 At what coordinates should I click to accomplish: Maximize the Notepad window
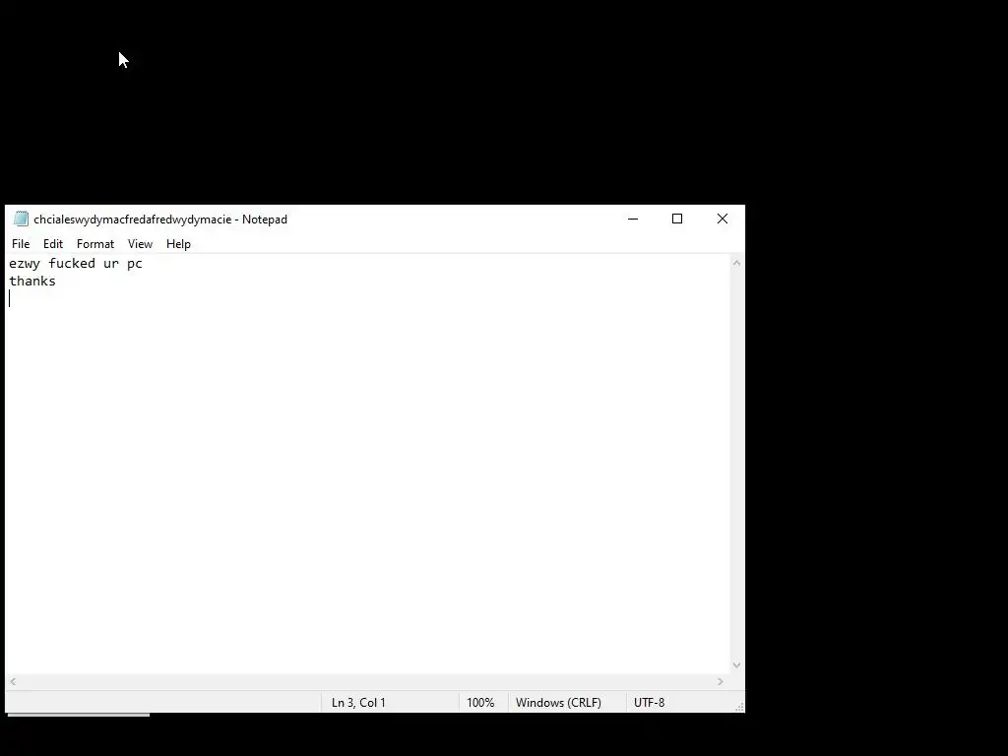(x=677, y=220)
